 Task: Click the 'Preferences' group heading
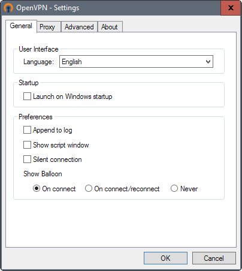(35, 117)
